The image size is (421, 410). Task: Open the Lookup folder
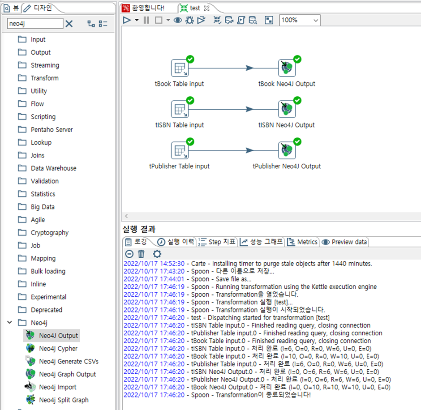click(34, 142)
